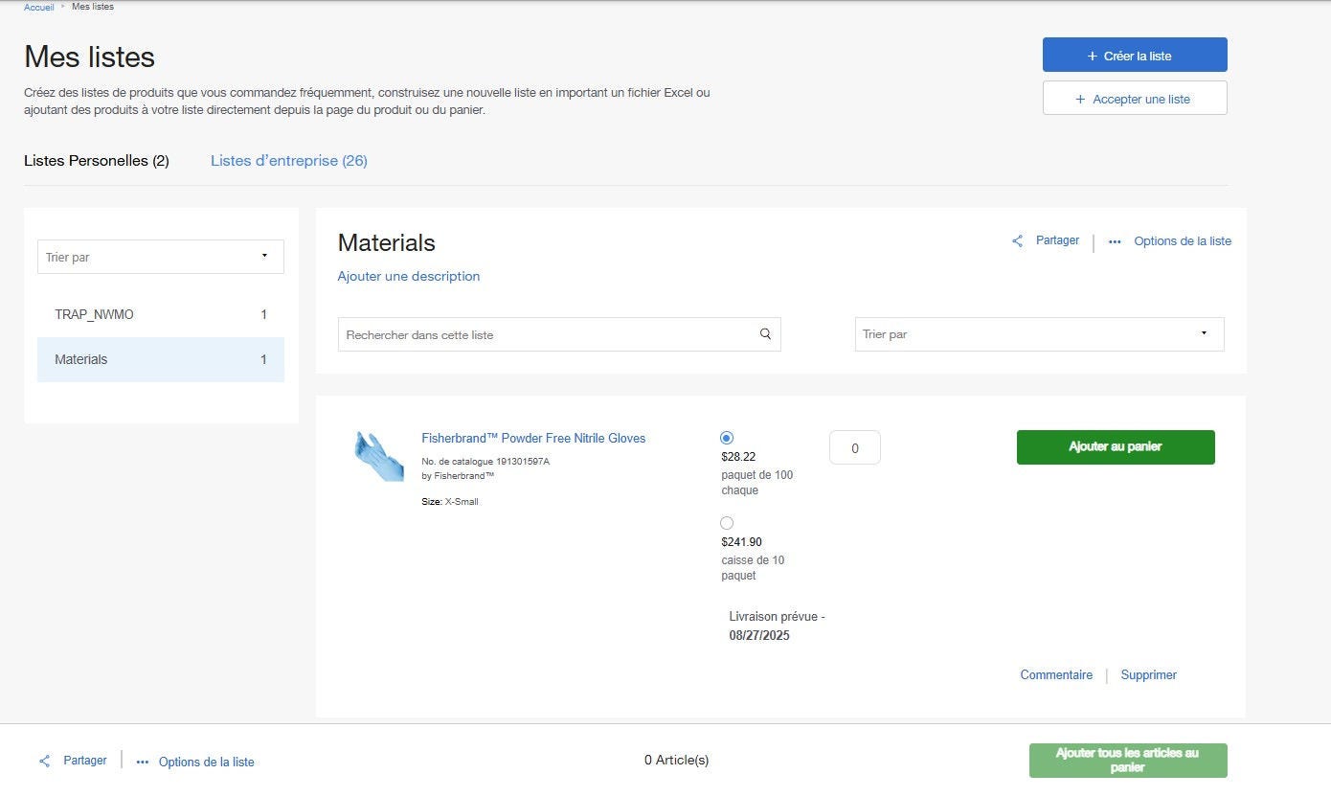Select the Materials list in sidebar

(161, 359)
